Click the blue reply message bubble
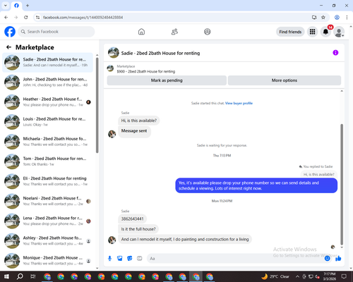The height and width of the screenshot is (282, 353). pyautogui.click(x=256, y=185)
